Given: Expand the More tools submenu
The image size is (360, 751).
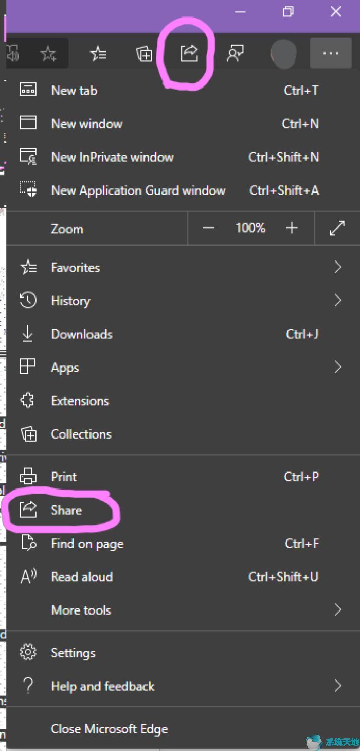Looking at the screenshot, I should pyautogui.click(x=183, y=610).
